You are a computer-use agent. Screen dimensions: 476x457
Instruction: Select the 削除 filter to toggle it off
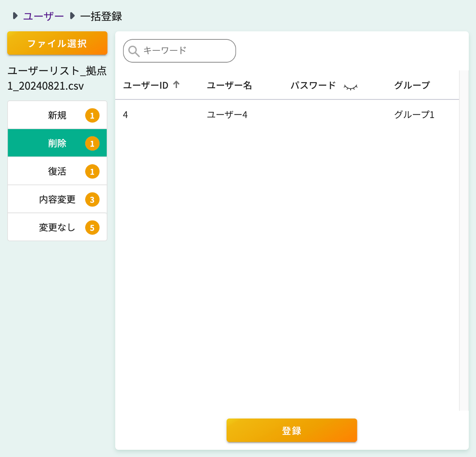point(57,143)
